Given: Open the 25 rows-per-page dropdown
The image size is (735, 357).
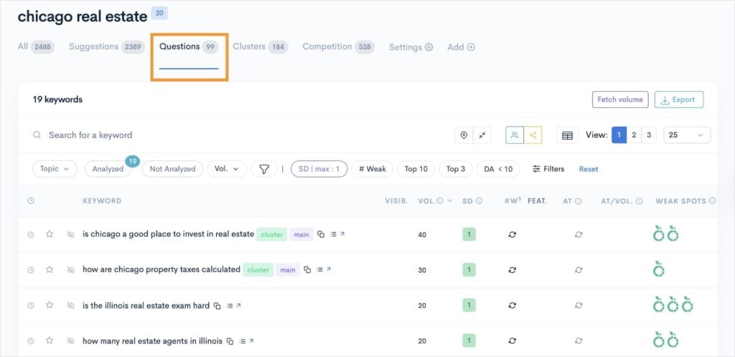Looking at the screenshot, I should 686,135.
